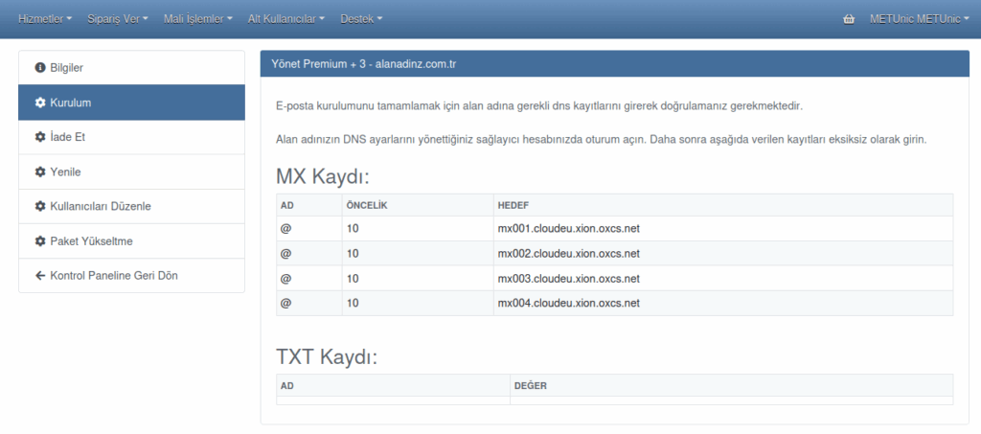
Task: Open the Yenile sidebar item
Action: (x=64, y=171)
